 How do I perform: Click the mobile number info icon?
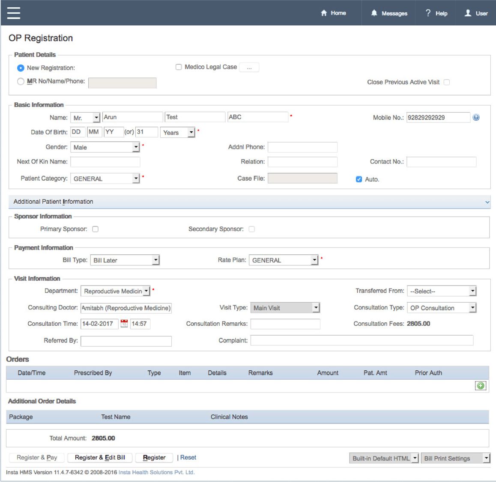pyautogui.click(x=476, y=117)
